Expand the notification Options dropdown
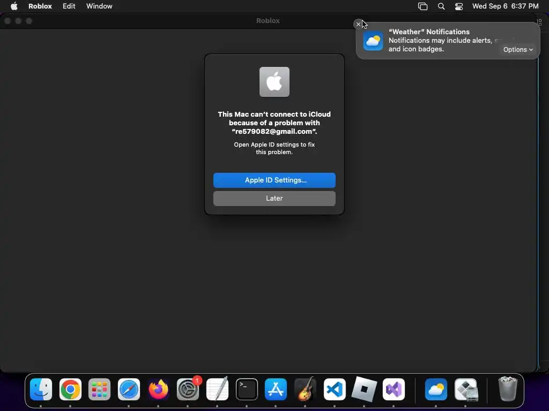This screenshot has height=411, width=549. [518, 50]
